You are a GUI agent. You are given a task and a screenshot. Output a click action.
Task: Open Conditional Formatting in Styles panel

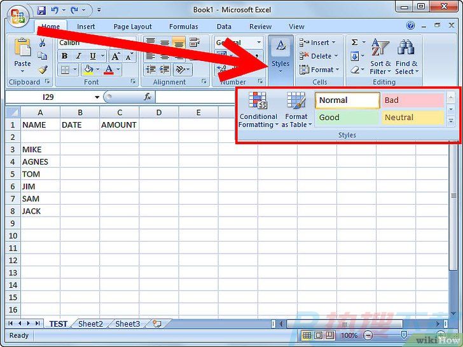[258, 111]
